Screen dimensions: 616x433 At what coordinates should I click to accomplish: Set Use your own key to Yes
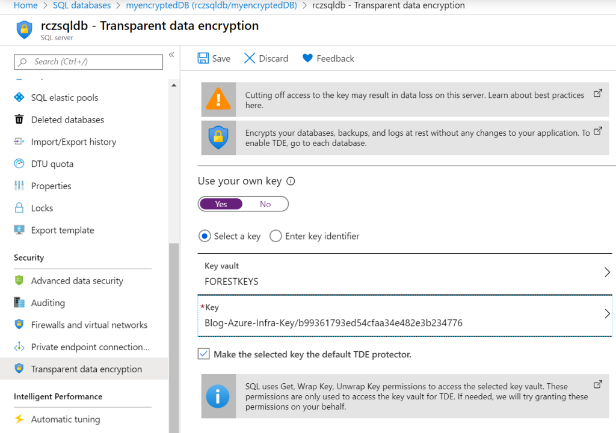coord(221,204)
